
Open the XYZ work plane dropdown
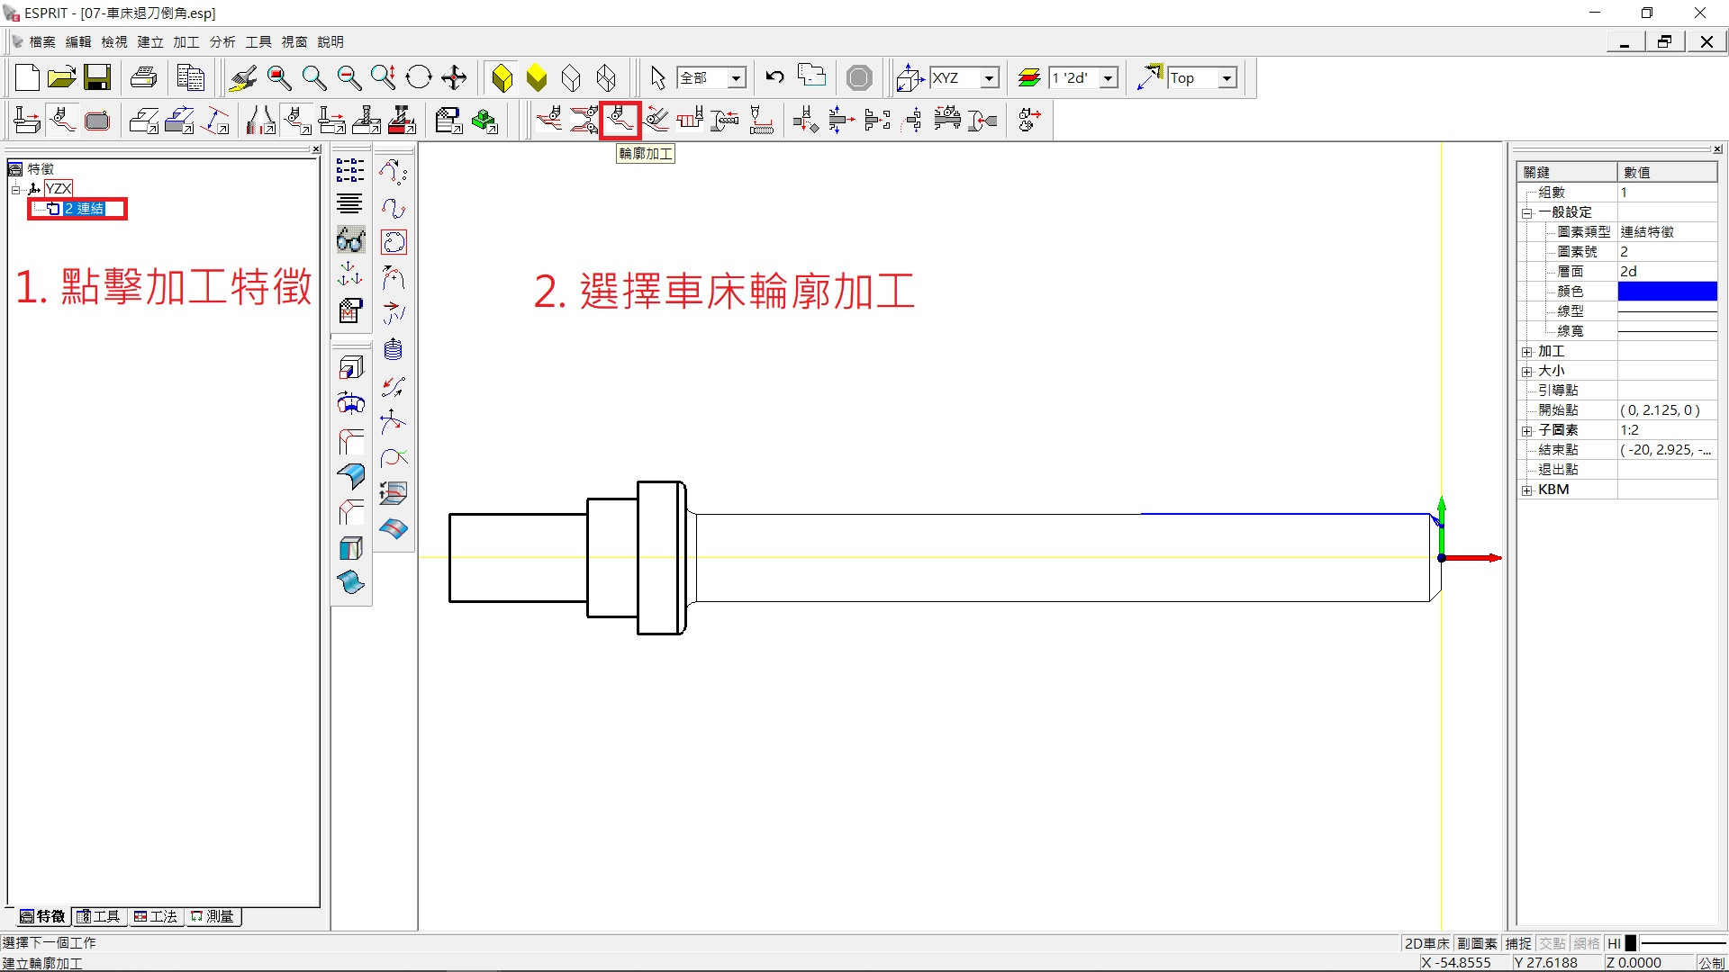point(989,78)
